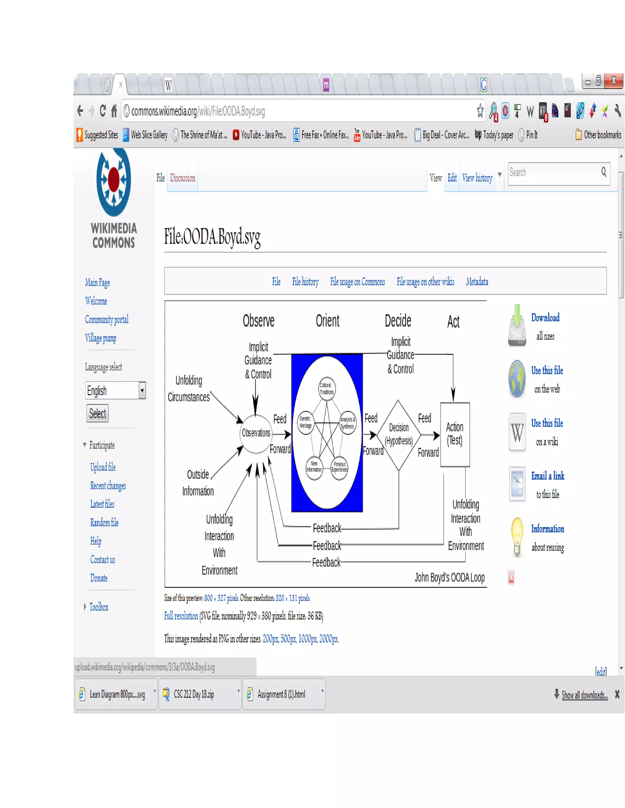Open the More actions dropdown arrow
This screenshot has height=808, width=625.
(x=500, y=175)
